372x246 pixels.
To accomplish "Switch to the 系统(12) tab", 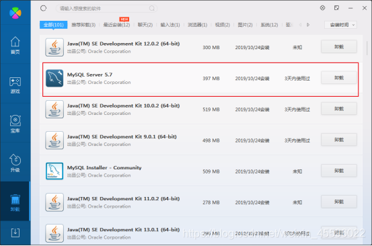I will coord(269,25).
